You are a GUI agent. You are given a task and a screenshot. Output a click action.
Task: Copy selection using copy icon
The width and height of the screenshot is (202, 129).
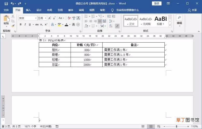click(x=13, y=21)
